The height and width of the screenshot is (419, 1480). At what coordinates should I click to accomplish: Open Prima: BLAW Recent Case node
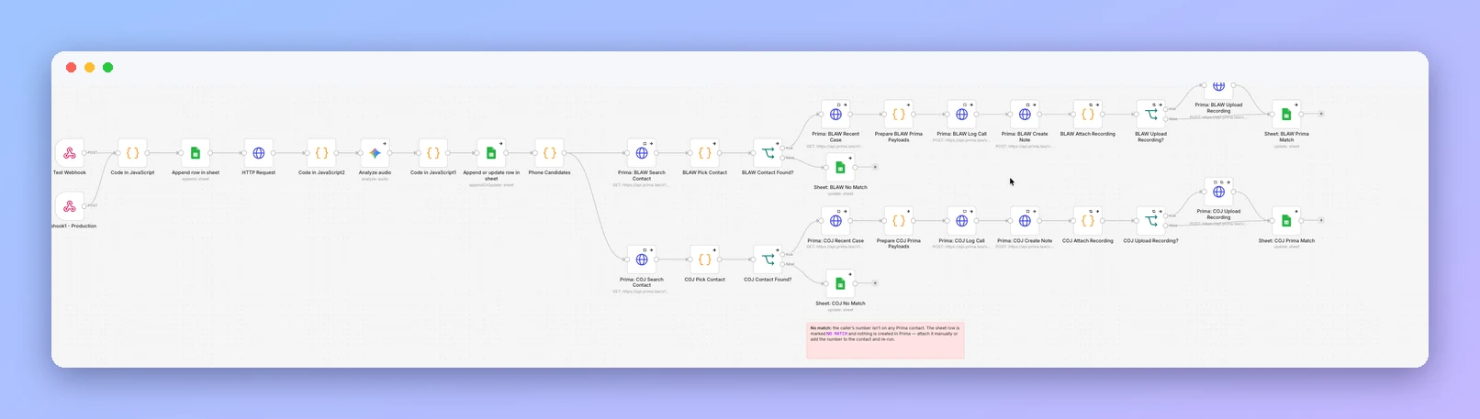[x=835, y=115]
